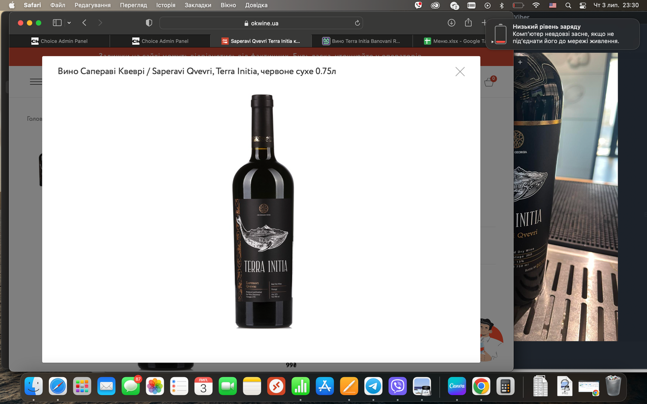Open the privacy report shield icon
The image size is (647, 404).
coord(149,23)
